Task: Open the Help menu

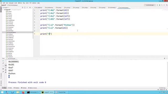Action: [39, 3]
